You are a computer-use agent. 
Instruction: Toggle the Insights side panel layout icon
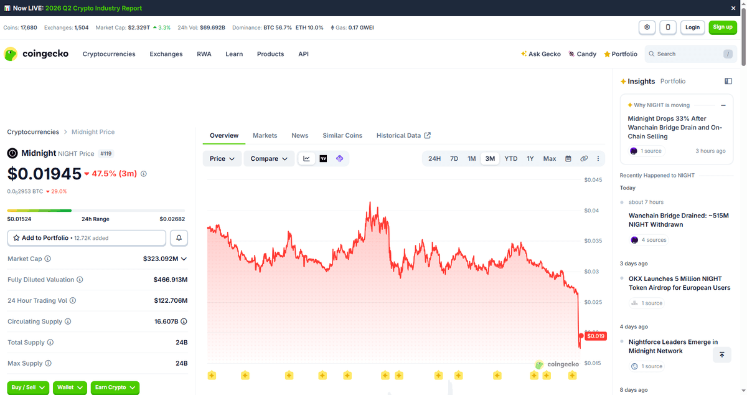pyautogui.click(x=728, y=81)
